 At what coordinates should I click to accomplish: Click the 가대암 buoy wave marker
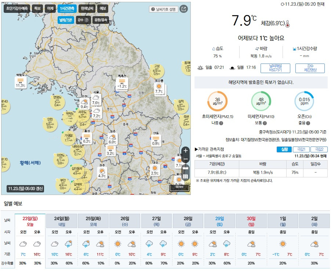coord(69,137)
